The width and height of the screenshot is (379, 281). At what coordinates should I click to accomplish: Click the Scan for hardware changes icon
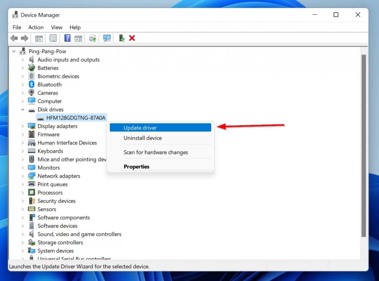click(x=107, y=38)
